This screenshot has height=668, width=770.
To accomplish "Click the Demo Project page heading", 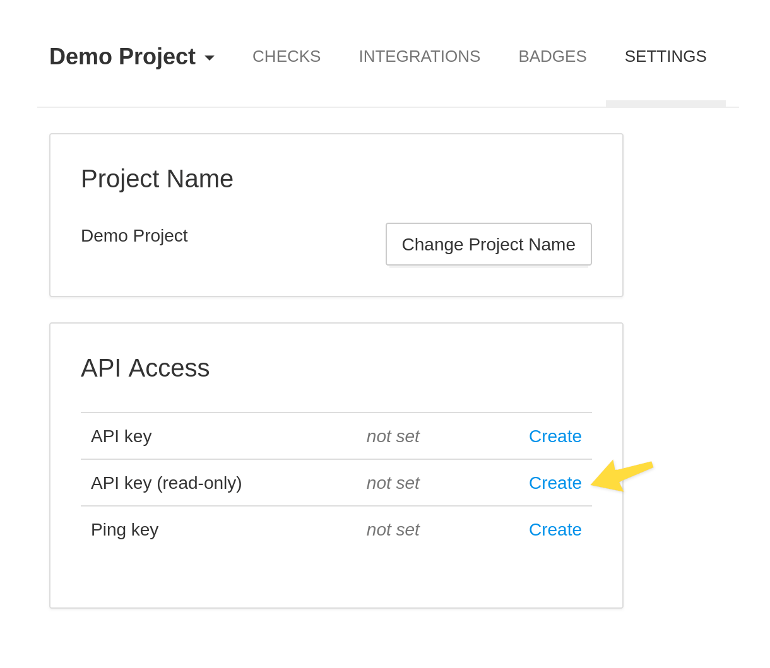I will pos(122,56).
